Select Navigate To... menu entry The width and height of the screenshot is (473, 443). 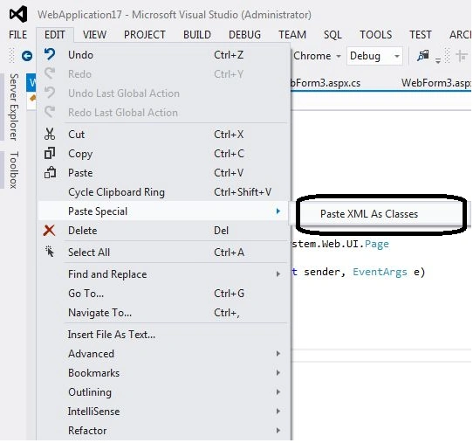coord(163,313)
